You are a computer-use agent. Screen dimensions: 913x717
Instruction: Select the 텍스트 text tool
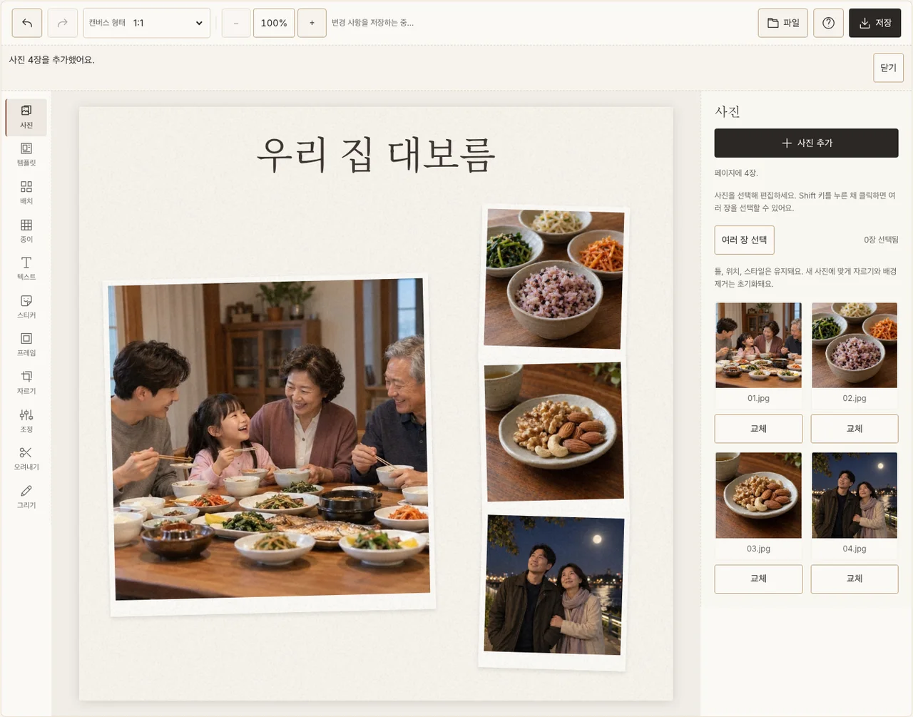(26, 269)
